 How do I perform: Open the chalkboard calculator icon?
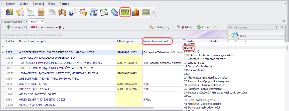tap(146, 12)
